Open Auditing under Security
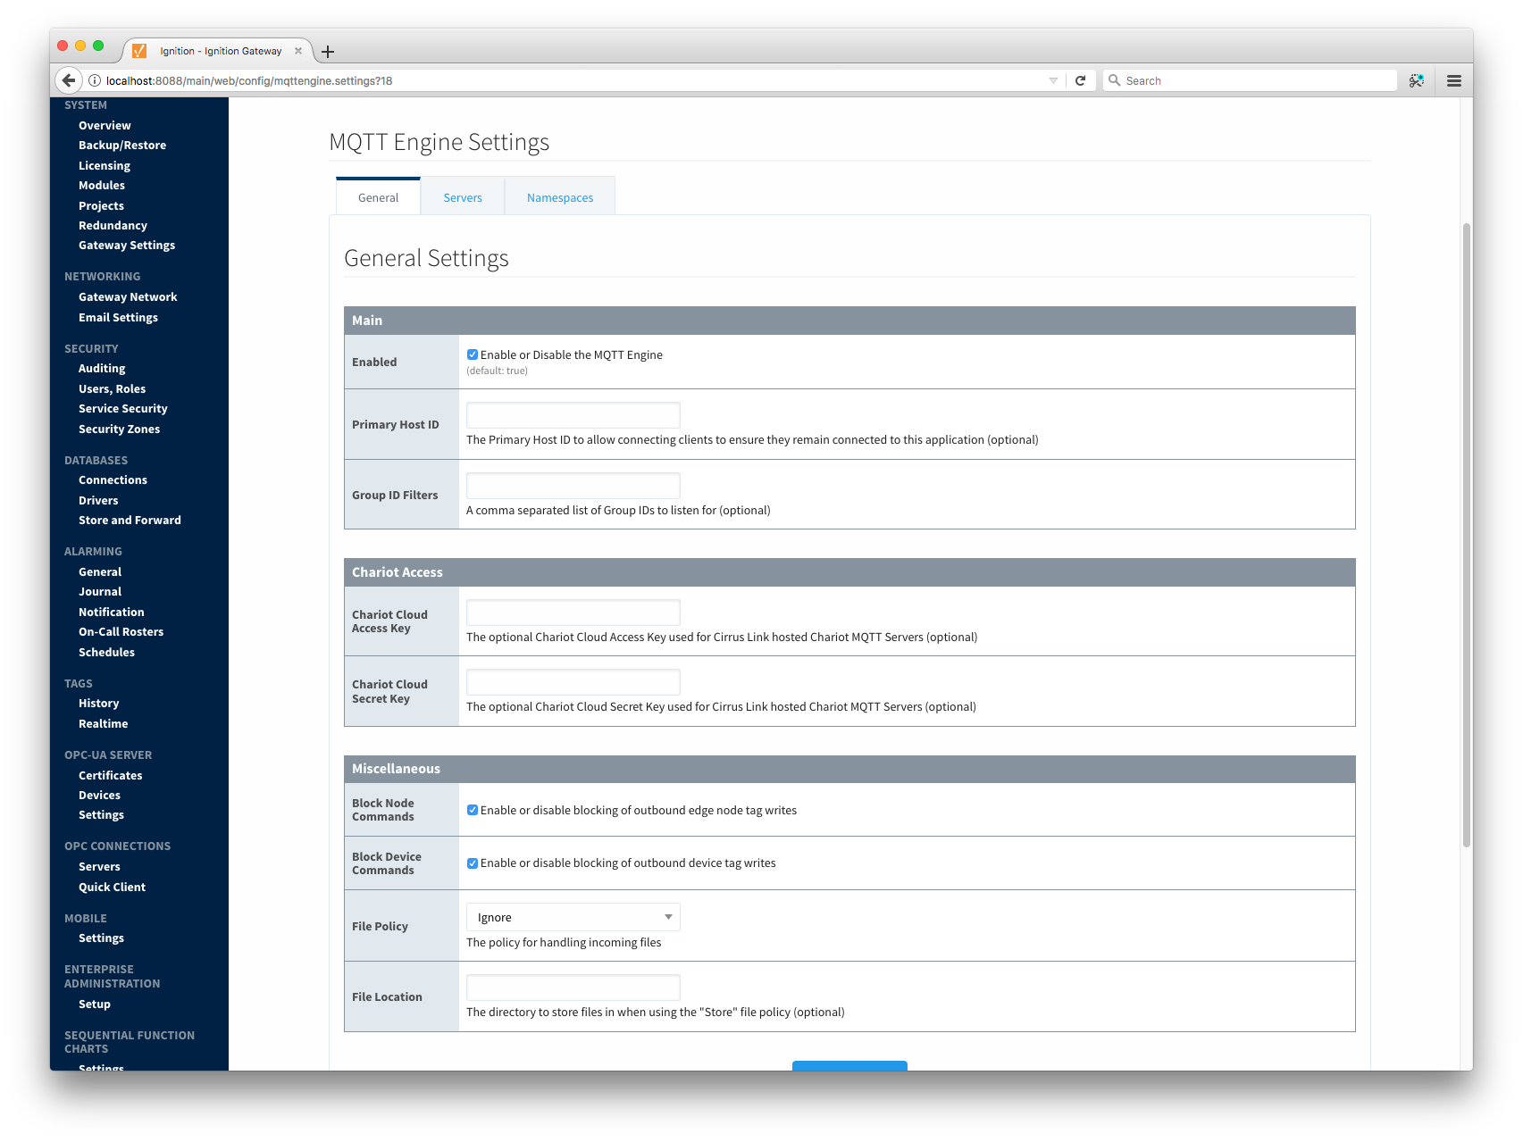 point(102,369)
